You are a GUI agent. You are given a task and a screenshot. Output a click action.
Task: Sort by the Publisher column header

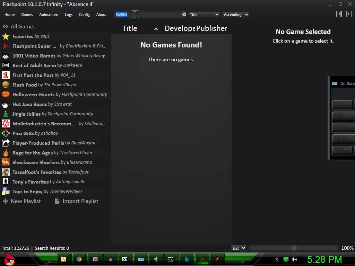click(x=211, y=28)
